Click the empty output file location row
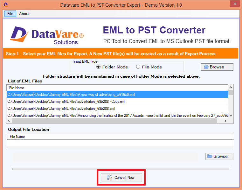 click(x=120, y=143)
